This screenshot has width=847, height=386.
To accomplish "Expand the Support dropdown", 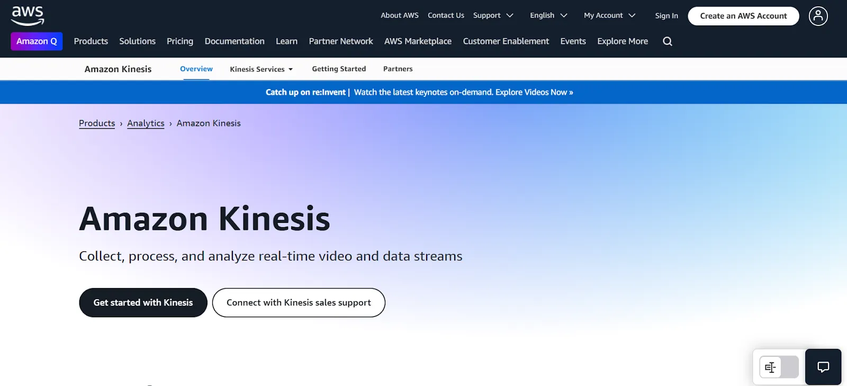I will [x=493, y=15].
